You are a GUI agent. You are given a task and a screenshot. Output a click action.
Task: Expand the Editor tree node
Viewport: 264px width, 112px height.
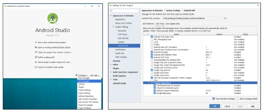pyautogui.click(x=111, y=65)
